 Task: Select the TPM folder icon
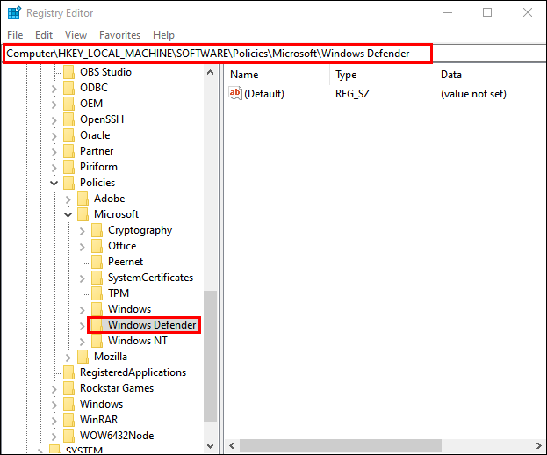97,293
